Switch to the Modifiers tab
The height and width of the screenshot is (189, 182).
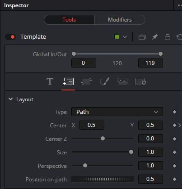[120, 20]
